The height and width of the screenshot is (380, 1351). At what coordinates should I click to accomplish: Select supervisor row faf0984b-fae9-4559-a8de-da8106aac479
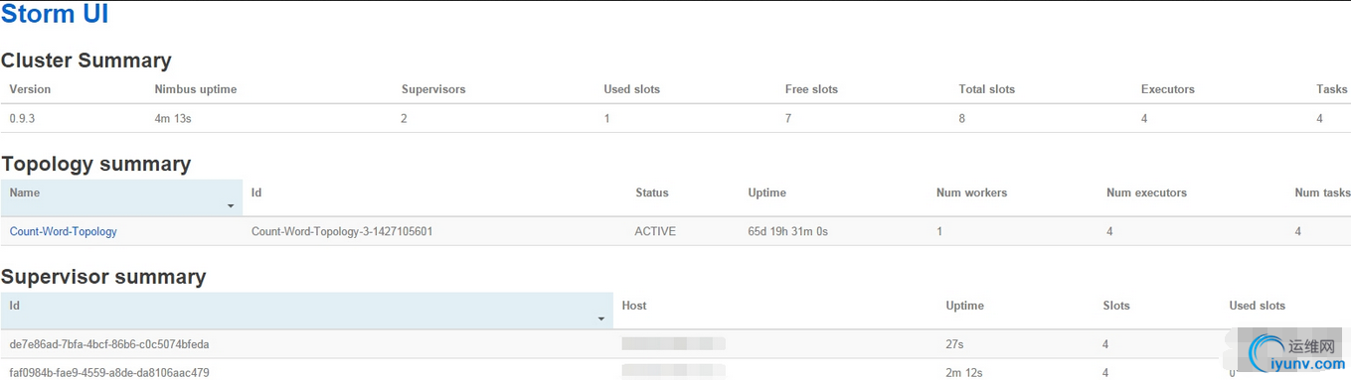click(x=675, y=370)
